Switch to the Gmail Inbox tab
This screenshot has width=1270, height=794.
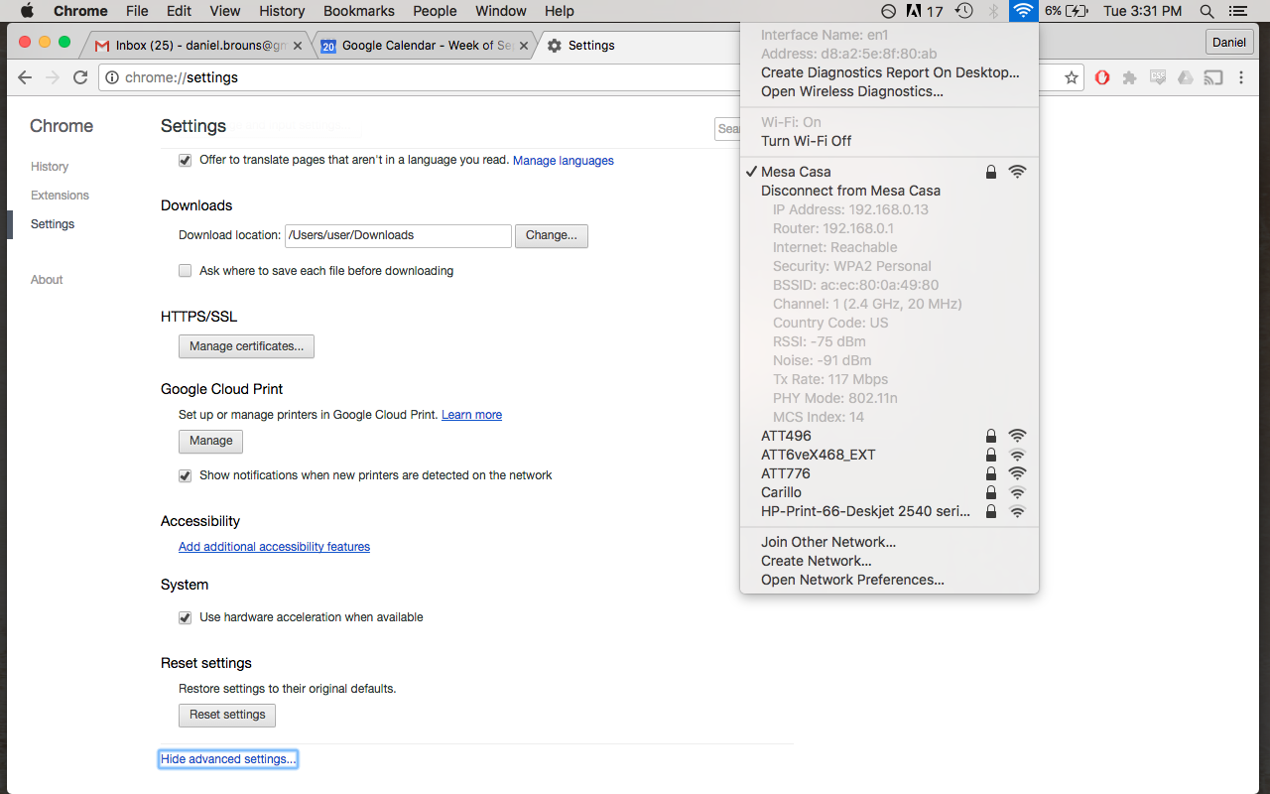pyautogui.click(x=194, y=46)
